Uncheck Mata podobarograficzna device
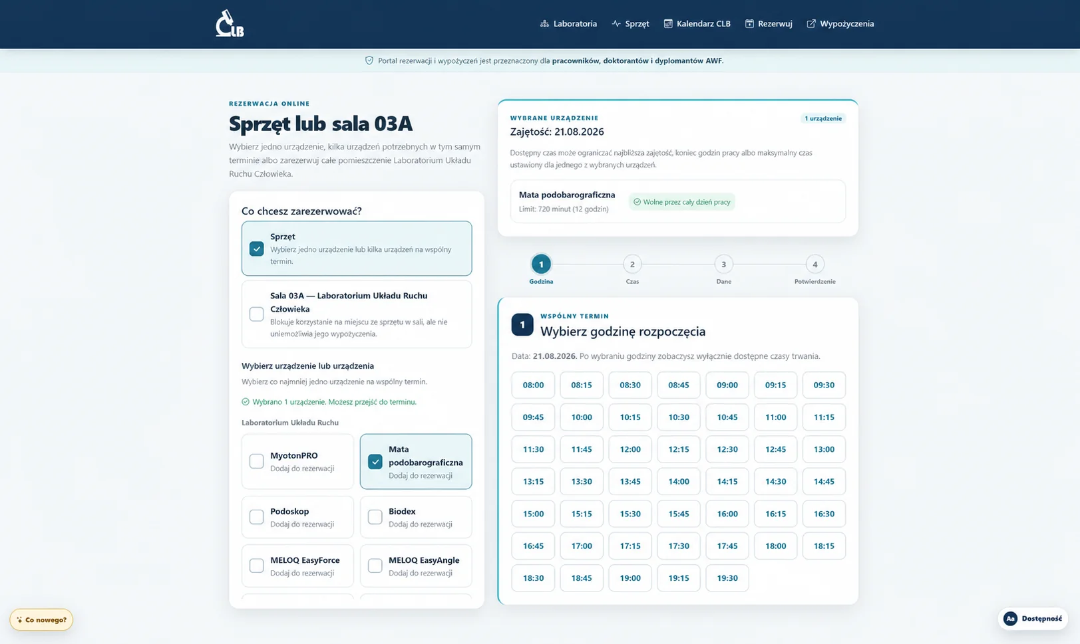Image resolution: width=1080 pixels, height=644 pixels. click(375, 461)
